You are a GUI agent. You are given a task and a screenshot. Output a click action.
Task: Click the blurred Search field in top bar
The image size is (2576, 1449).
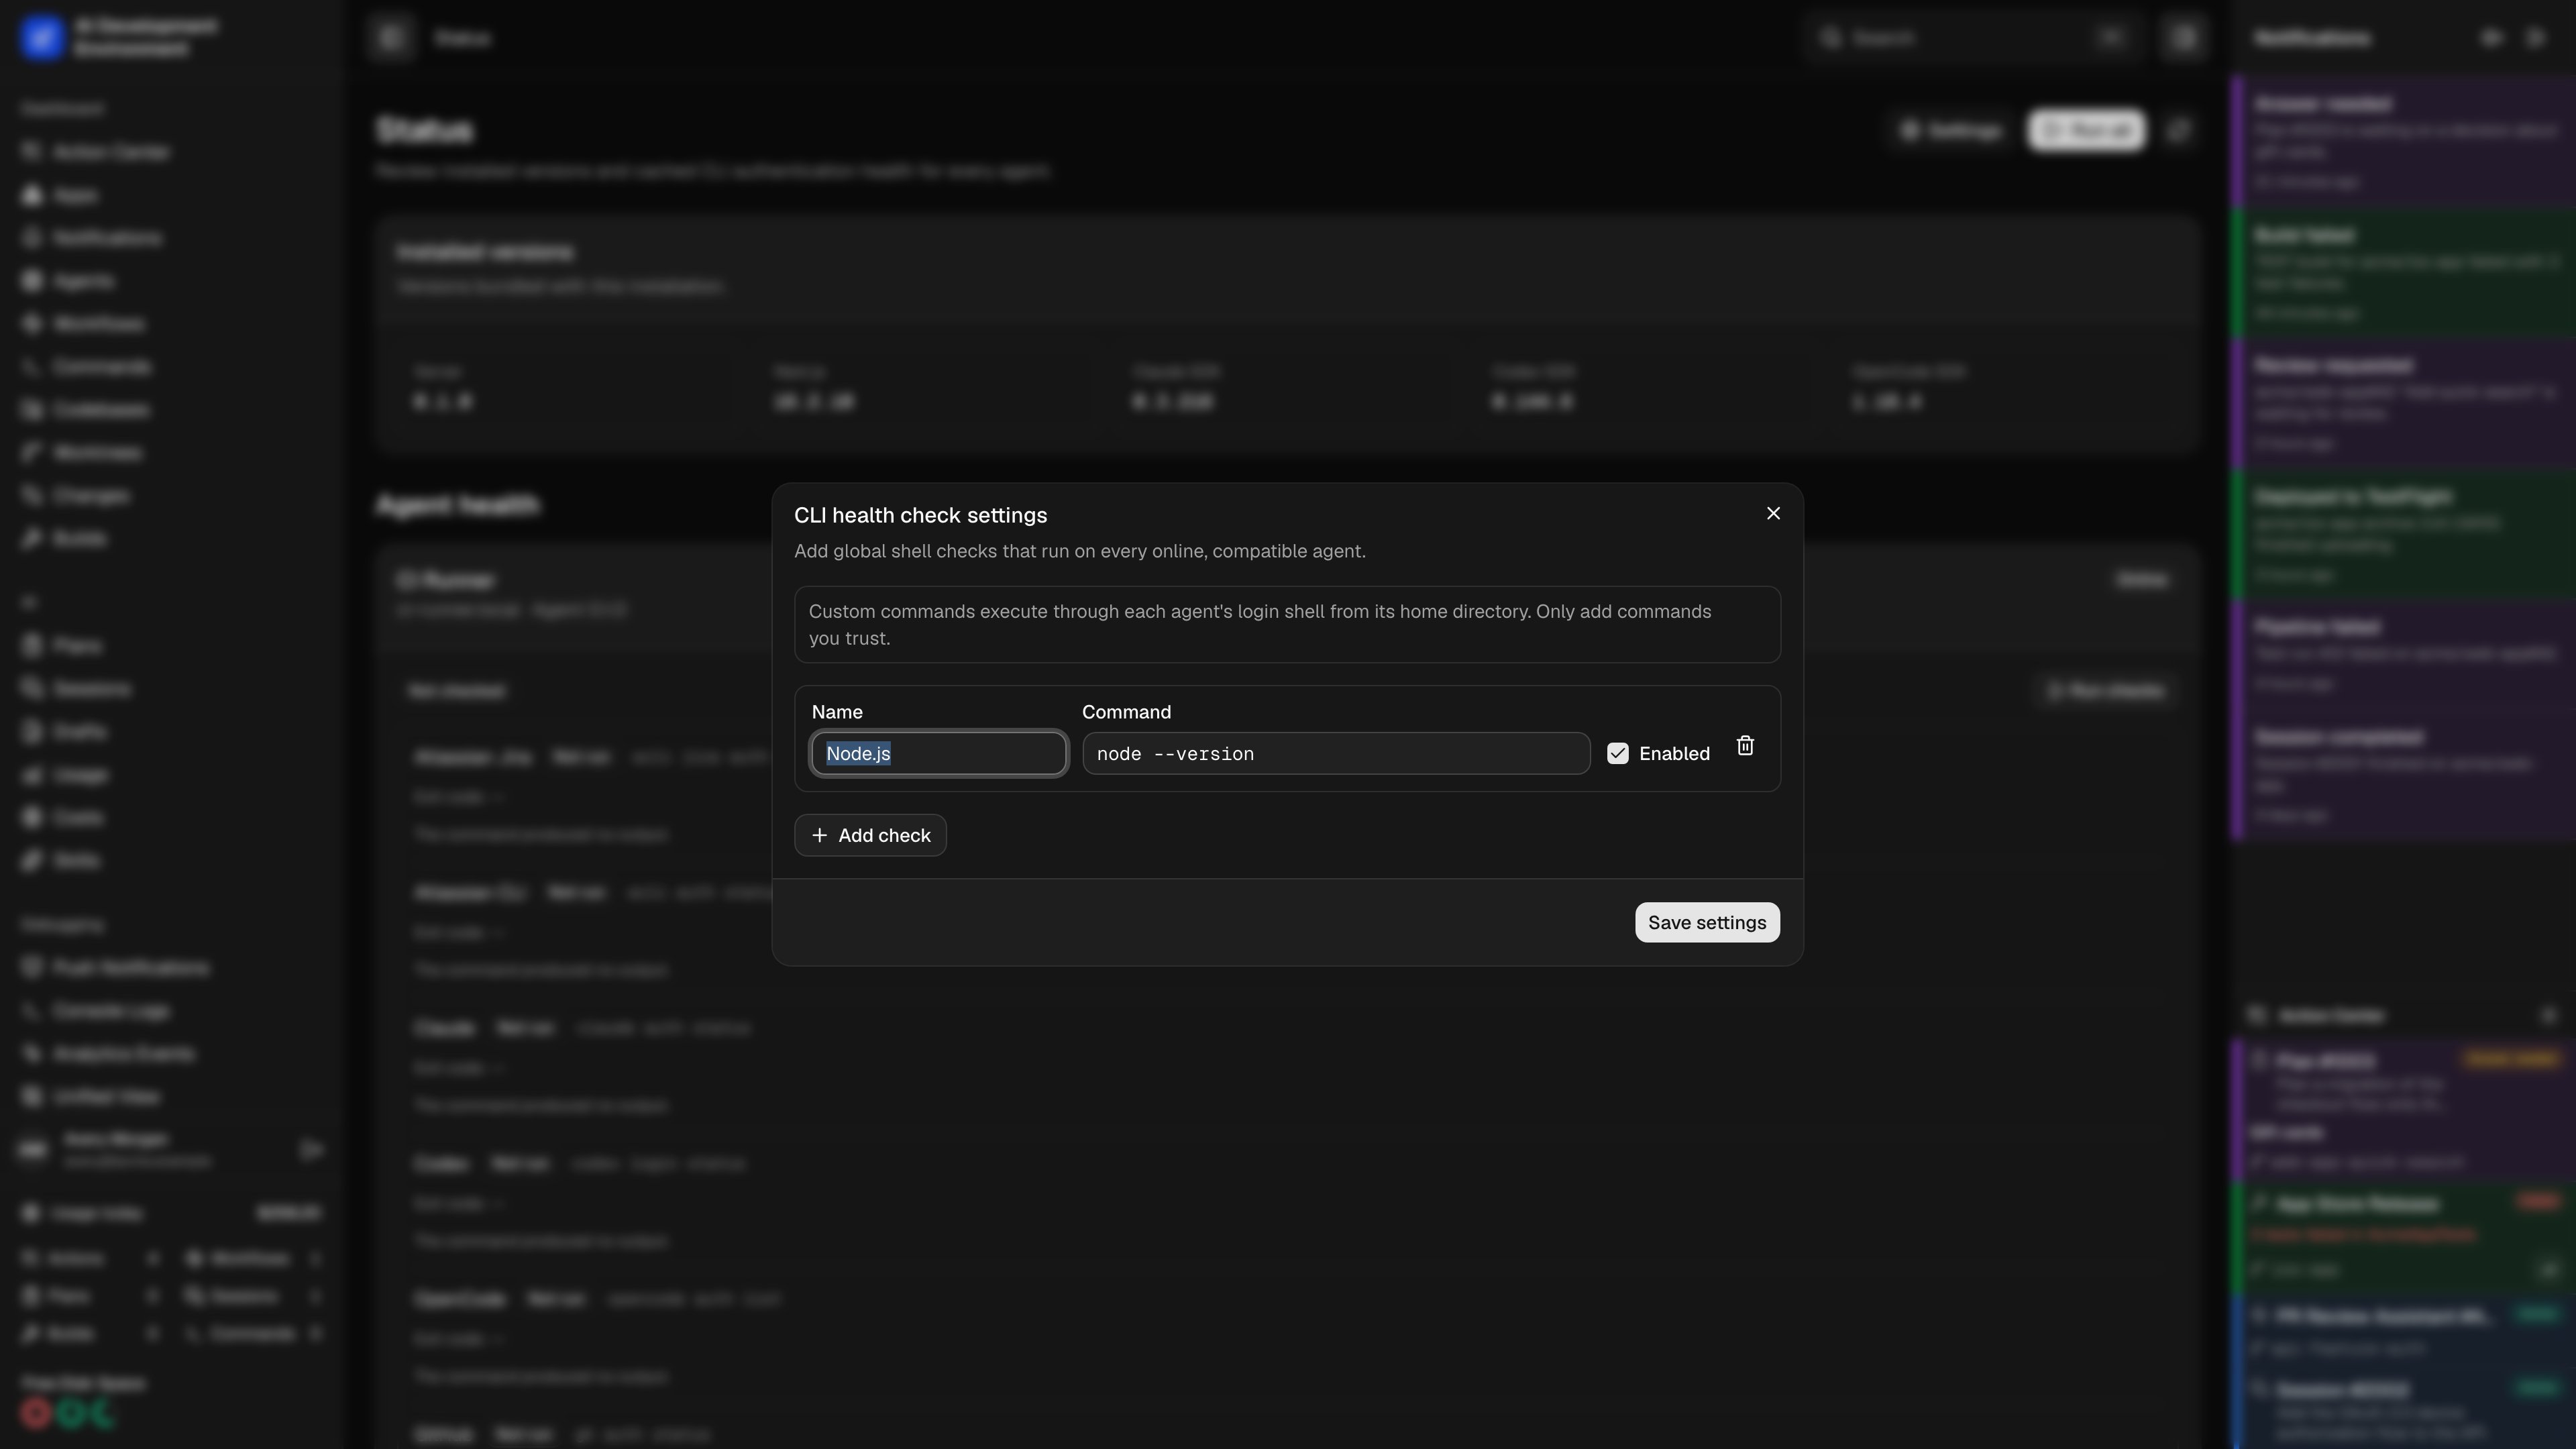[x=1975, y=38]
